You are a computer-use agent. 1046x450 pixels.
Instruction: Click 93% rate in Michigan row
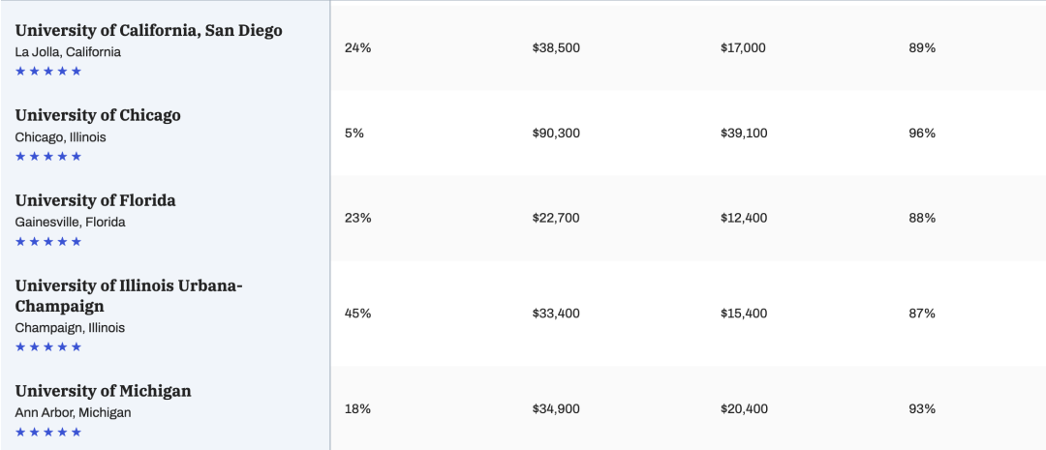coord(922,409)
